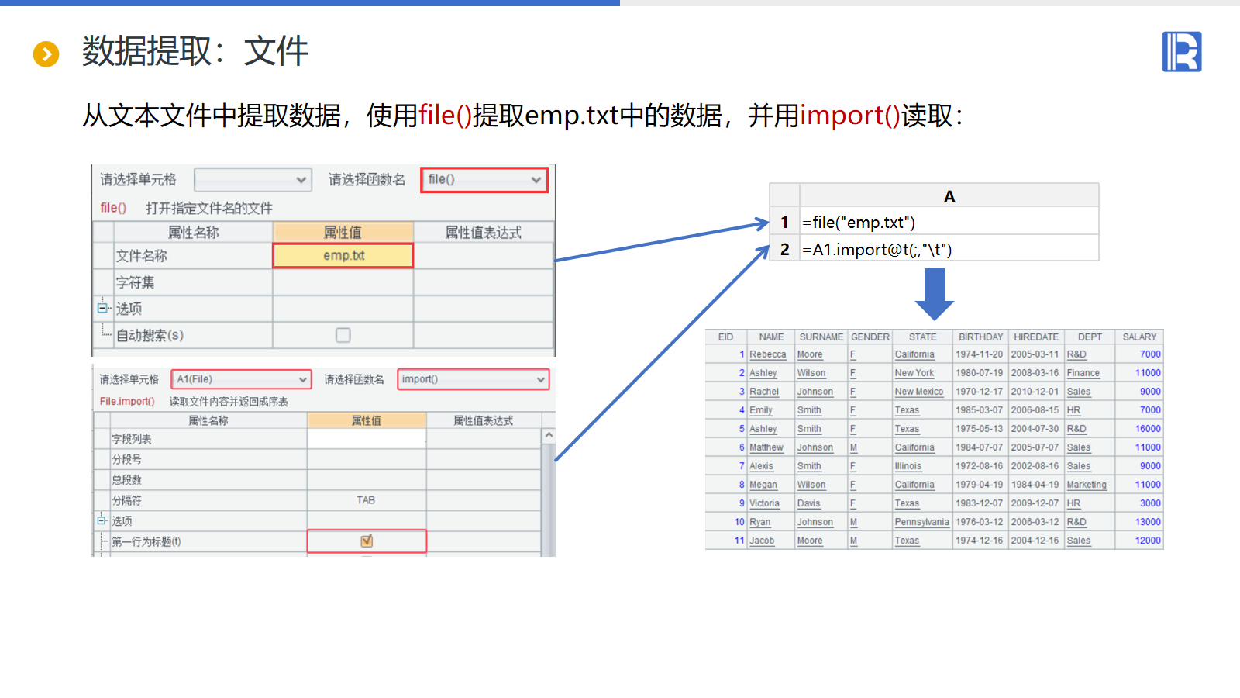Select the department cell "Finance"
This screenshot has width=1240, height=698.
click(1090, 373)
